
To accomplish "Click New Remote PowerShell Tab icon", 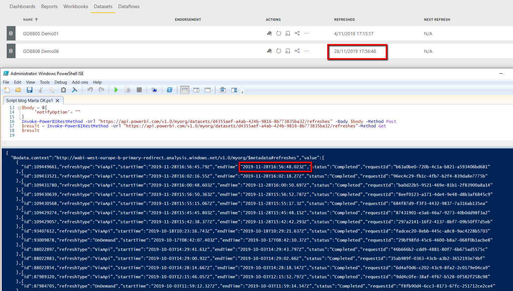I will [x=154, y=90].
